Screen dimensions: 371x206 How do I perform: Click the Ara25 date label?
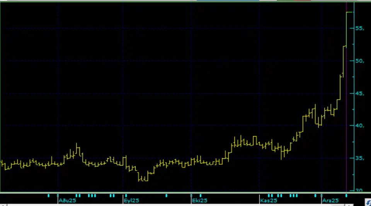click(330, 201)
